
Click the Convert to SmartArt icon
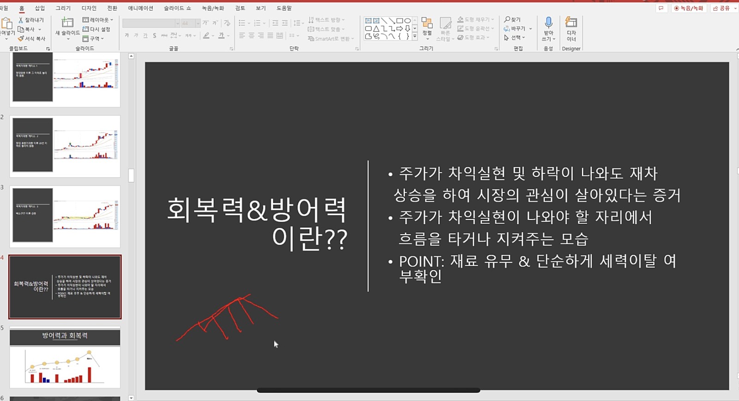(x=311, y=38)
